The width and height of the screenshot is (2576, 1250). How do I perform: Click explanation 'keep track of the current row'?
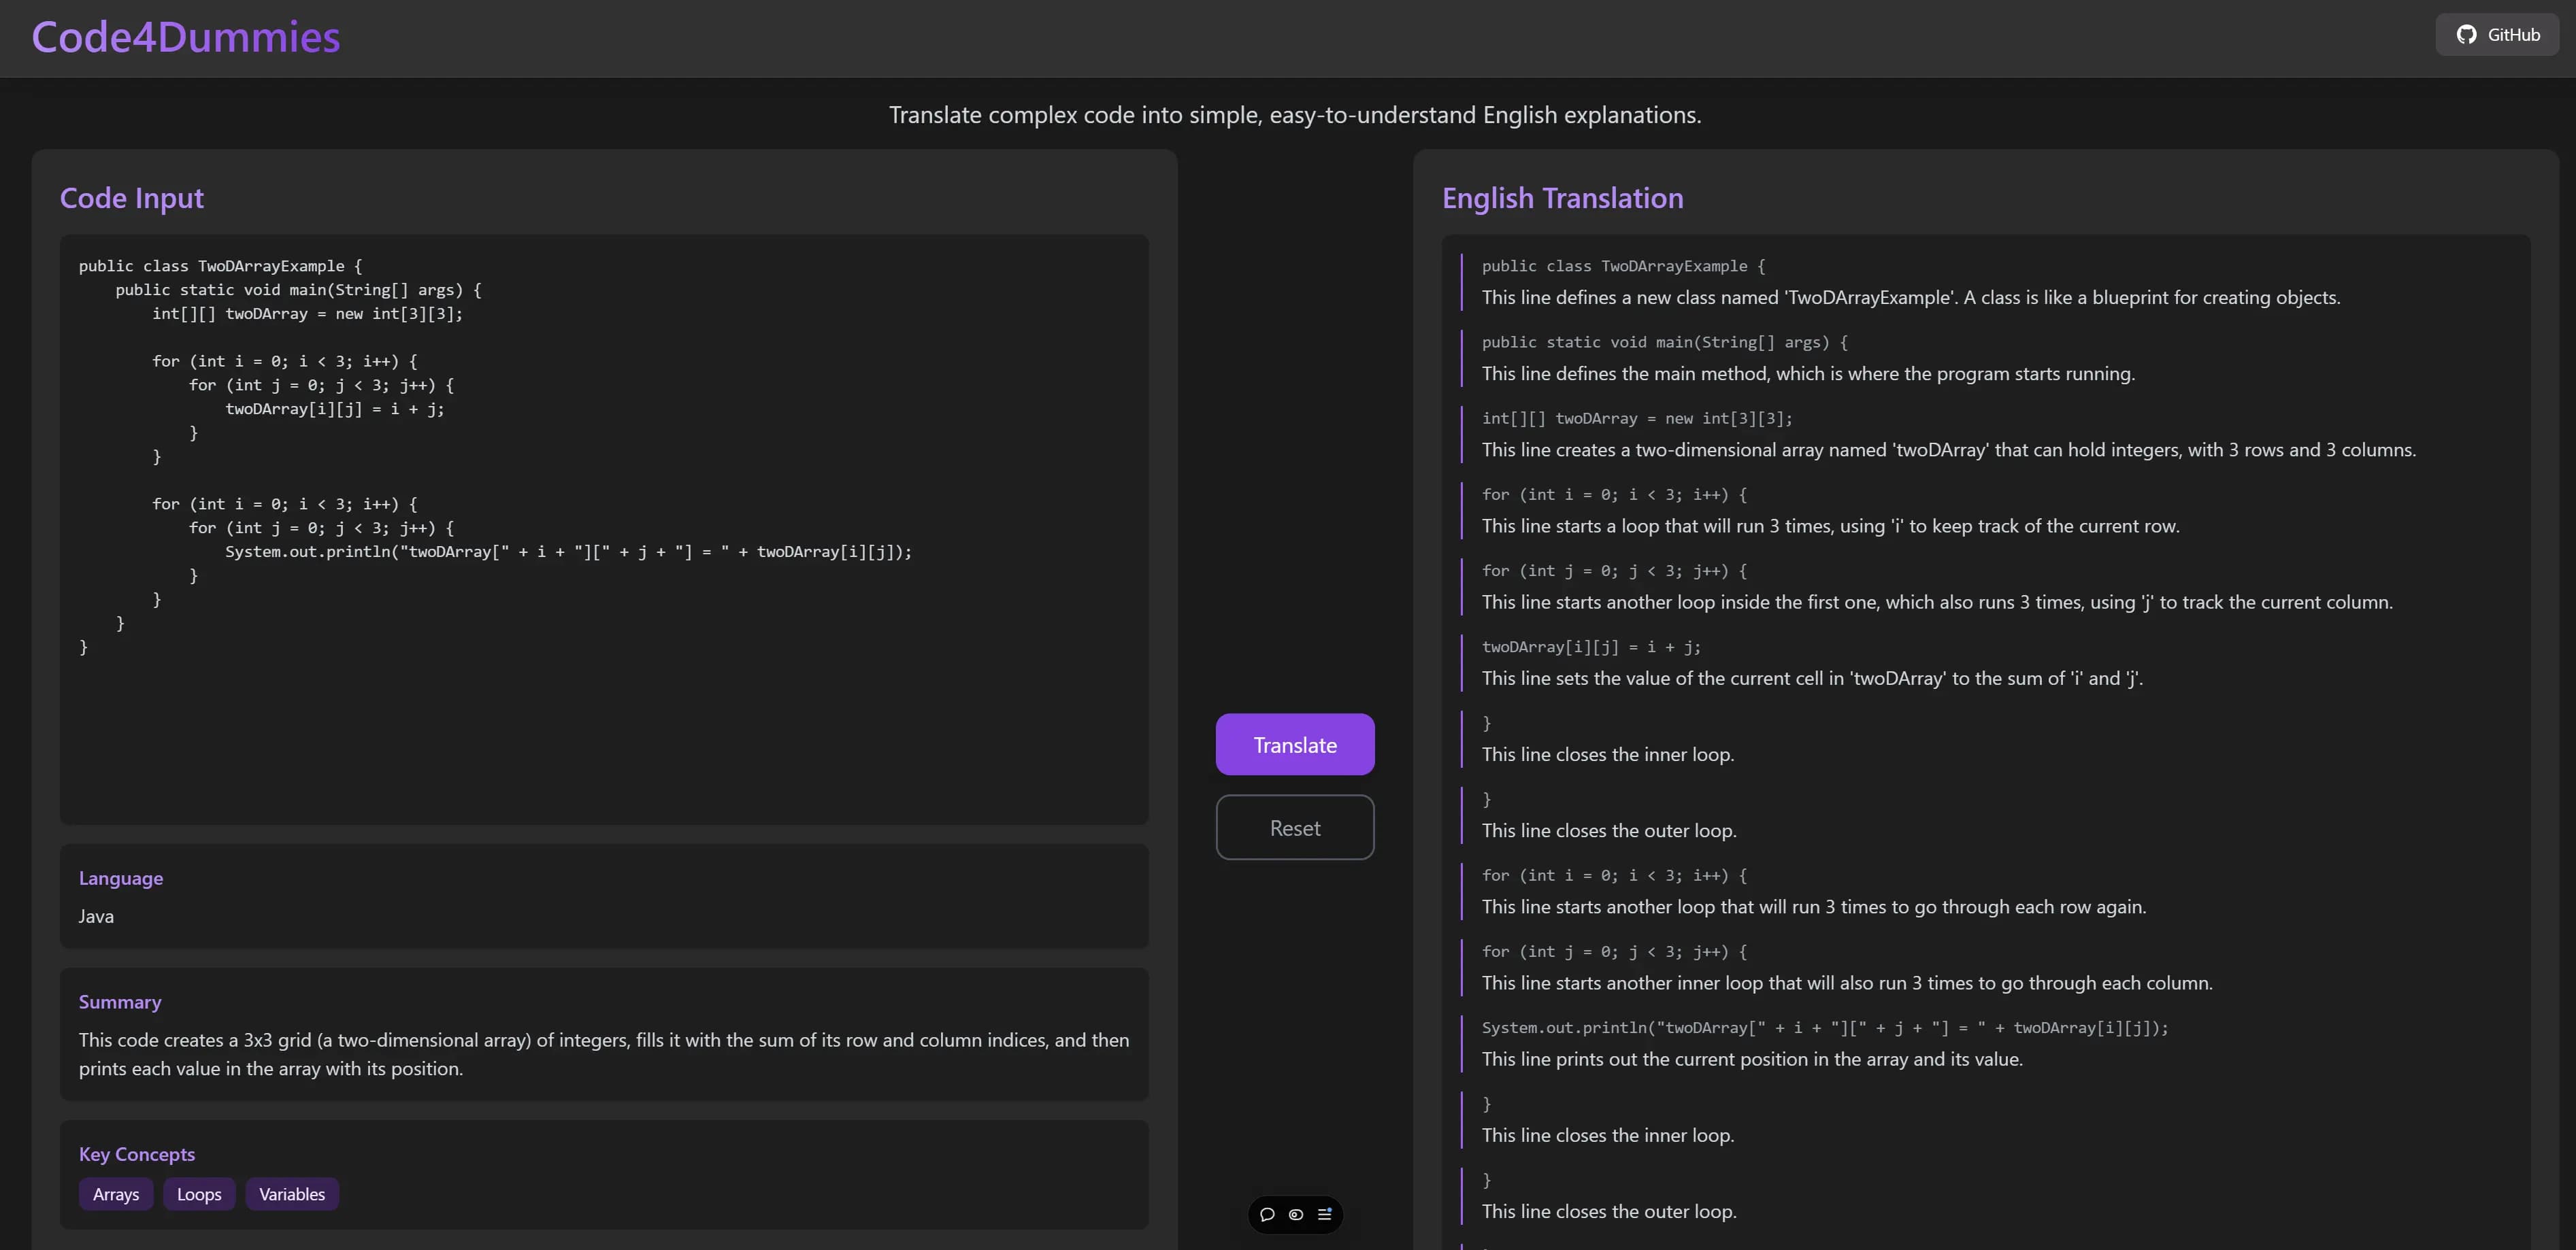click(1831, 526)
